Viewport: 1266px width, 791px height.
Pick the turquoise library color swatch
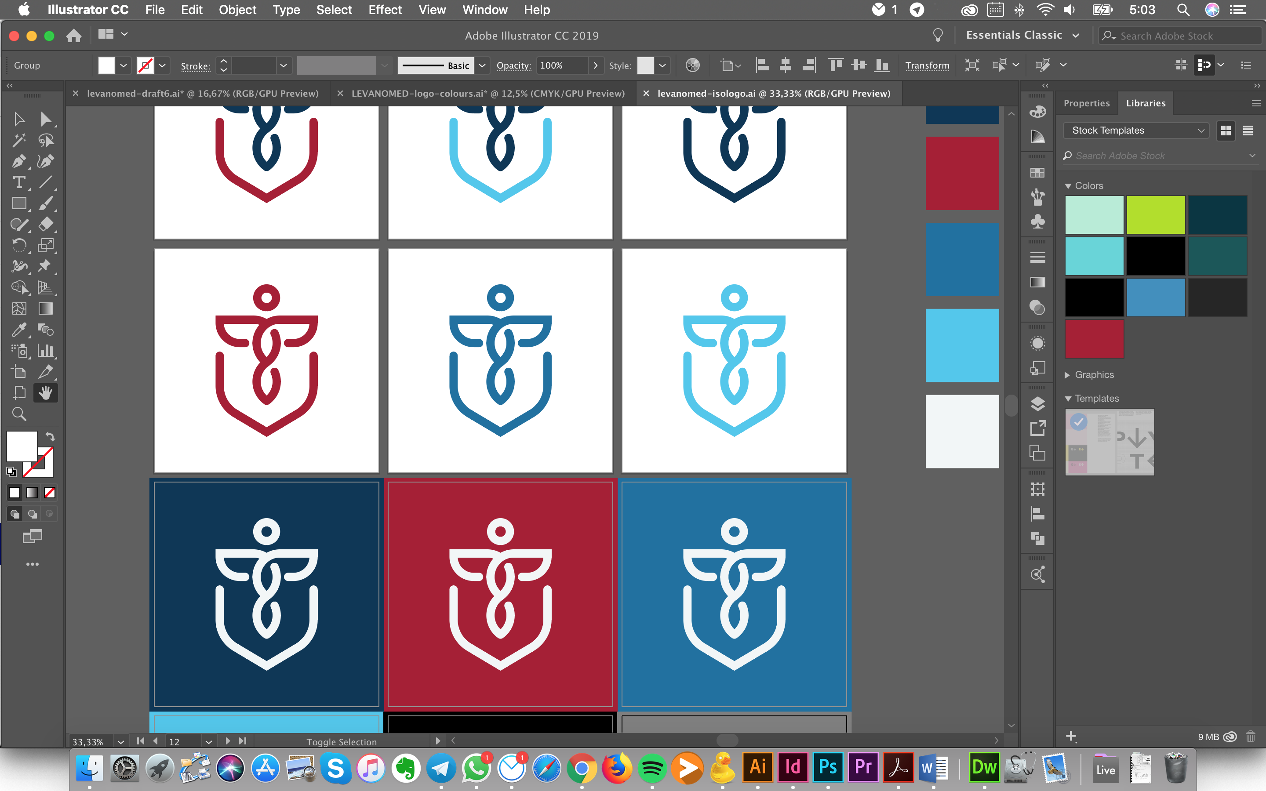click(x=1094, y=256)
